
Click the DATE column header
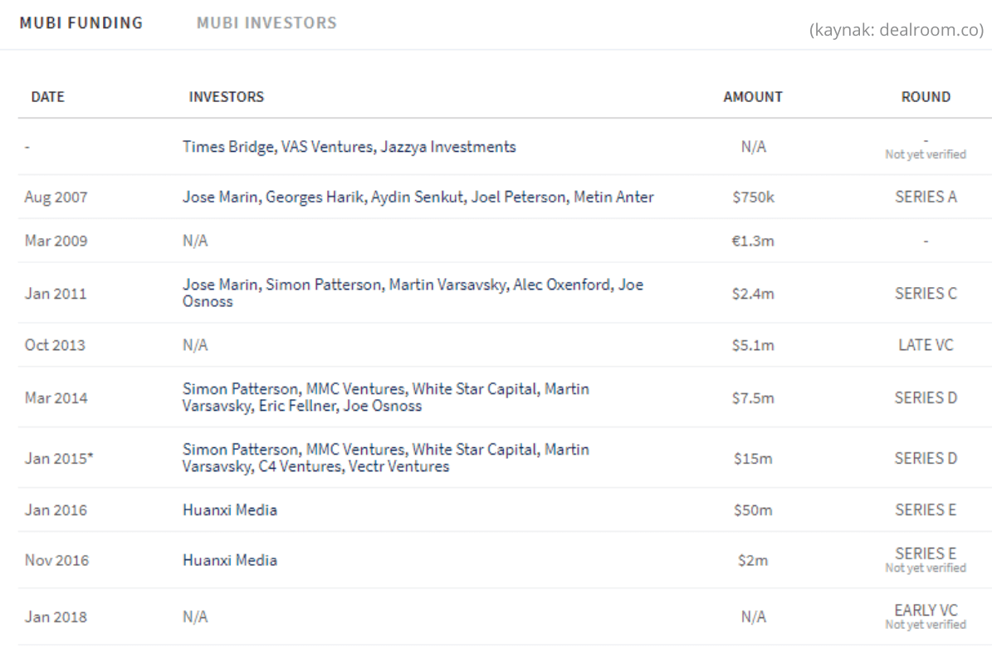(48, 97)
